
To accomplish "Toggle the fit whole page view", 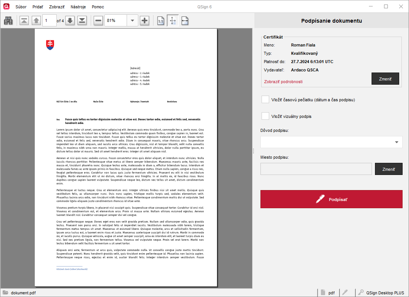I will pyautogui.click(x=173, y=21).
